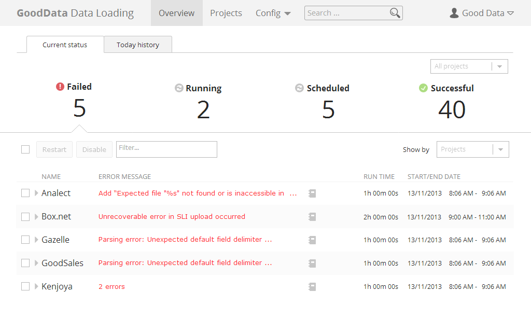Screen dimensions: 531x319
Task: Click the Kenjoya project name
Action: point(57,286)
